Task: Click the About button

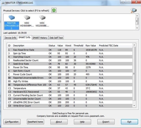Action: tap(59, 122)
